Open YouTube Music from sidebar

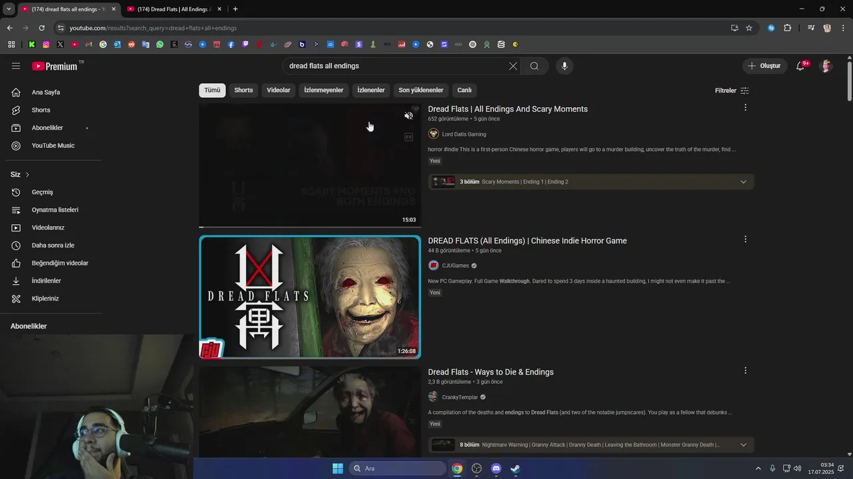click(x=53, y=146)
